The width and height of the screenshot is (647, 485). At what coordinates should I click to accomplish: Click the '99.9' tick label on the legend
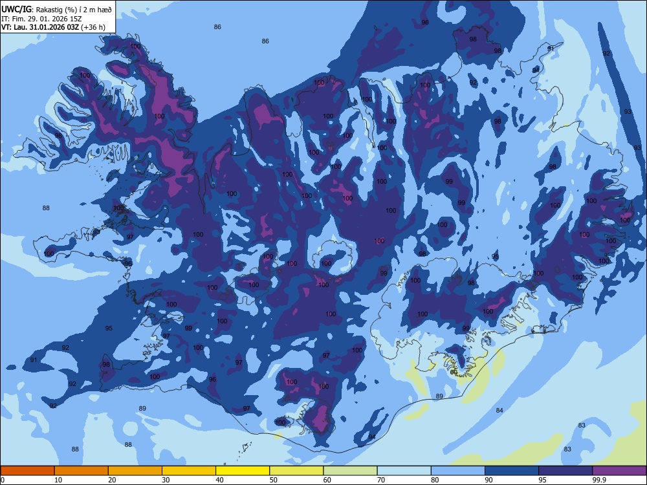599,480
